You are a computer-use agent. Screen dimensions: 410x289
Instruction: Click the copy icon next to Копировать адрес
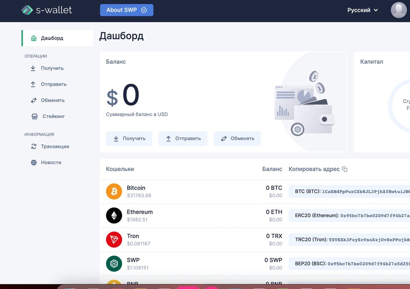point(345,169)
